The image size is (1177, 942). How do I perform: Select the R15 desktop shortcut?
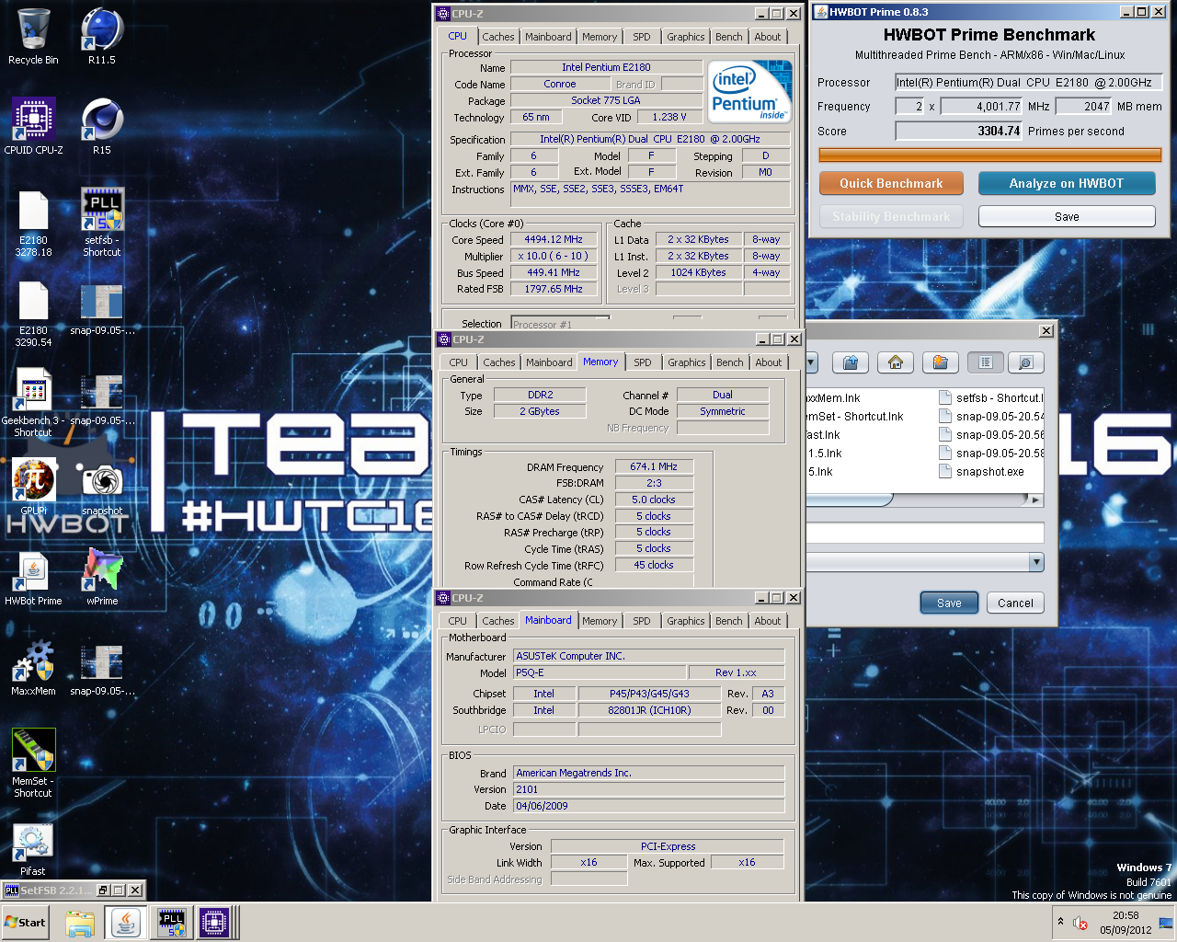coord(102,127)
